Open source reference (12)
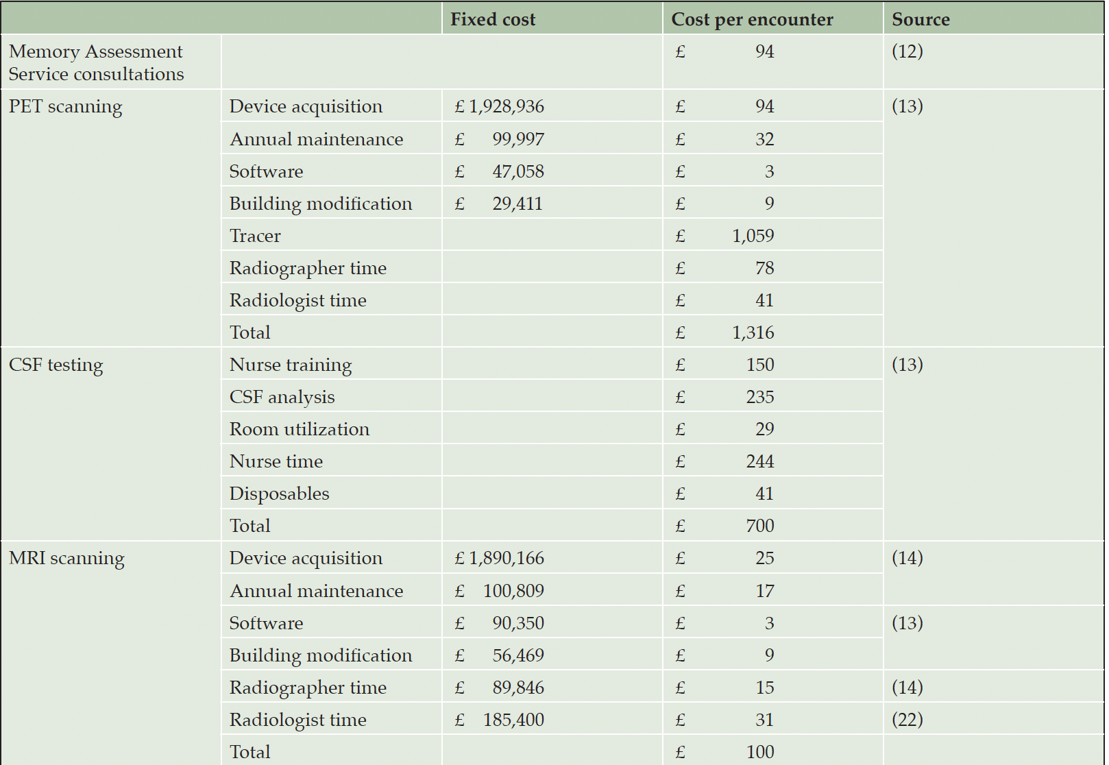 click(907, 51)
